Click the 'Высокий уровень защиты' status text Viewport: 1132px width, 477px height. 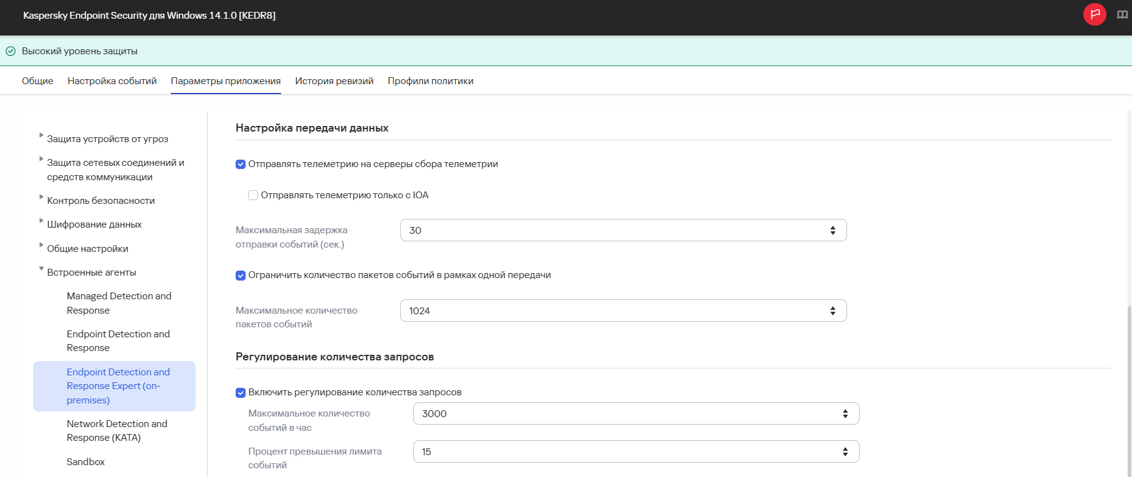pos(80,51)
